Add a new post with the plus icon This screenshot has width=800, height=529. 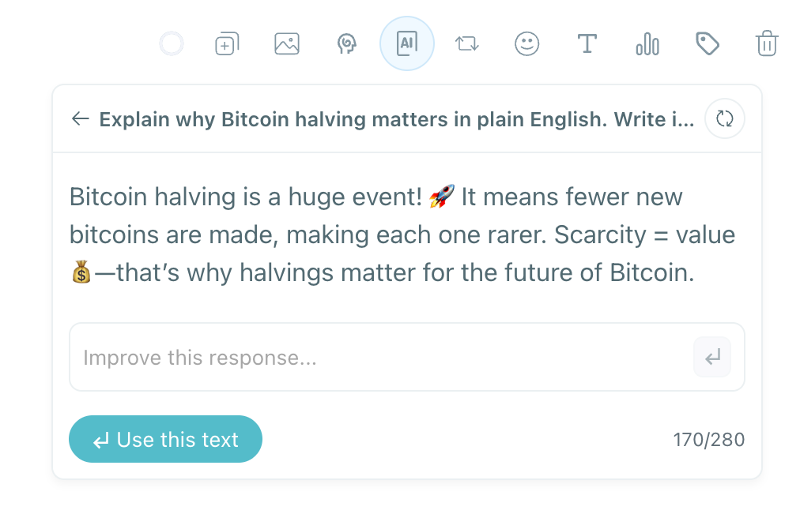(x=226, y=43)
